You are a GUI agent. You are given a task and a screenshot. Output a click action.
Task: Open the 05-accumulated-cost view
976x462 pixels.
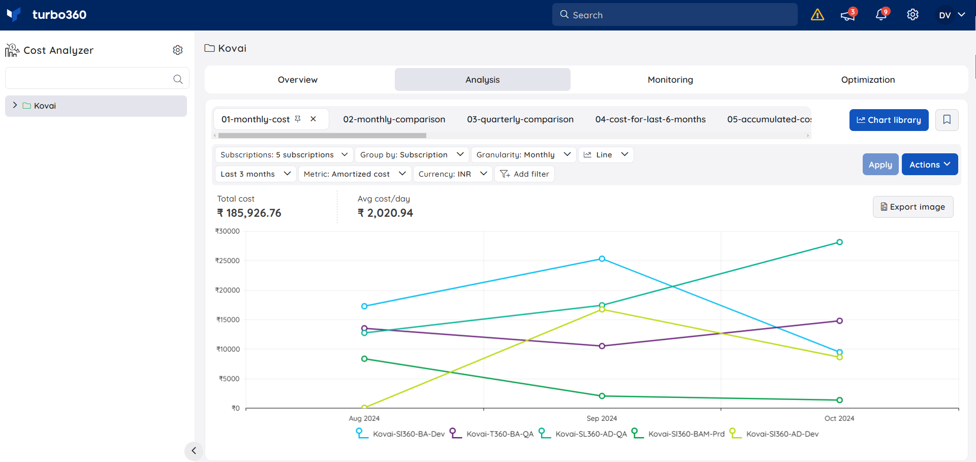[x=769, y=119]
